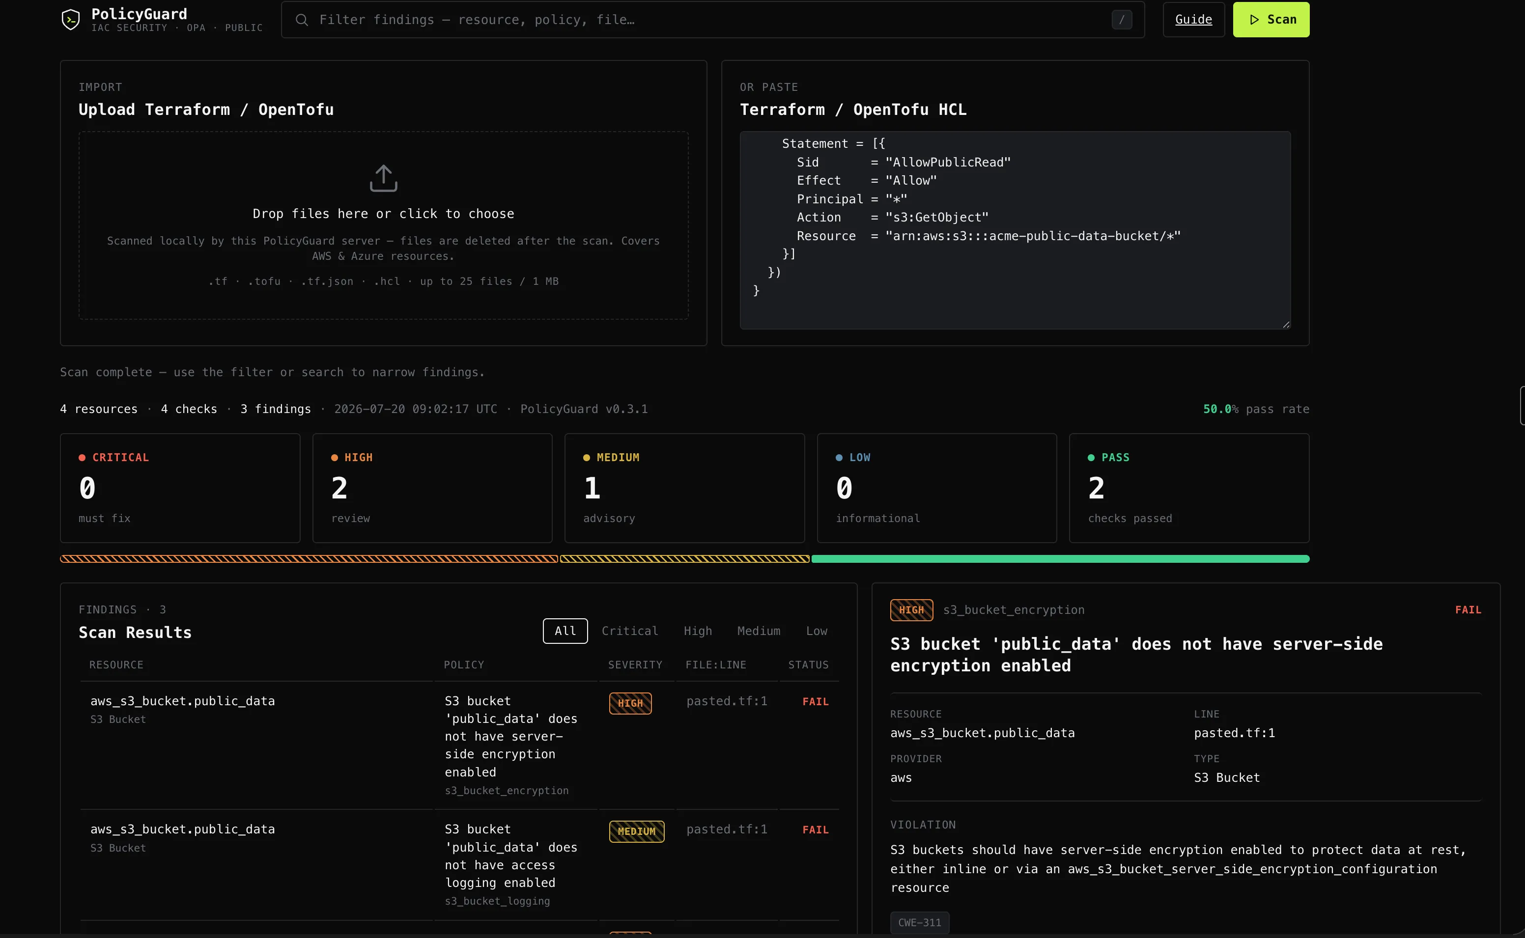Open the s3_bucket_encryption finding row

point(459,745)
